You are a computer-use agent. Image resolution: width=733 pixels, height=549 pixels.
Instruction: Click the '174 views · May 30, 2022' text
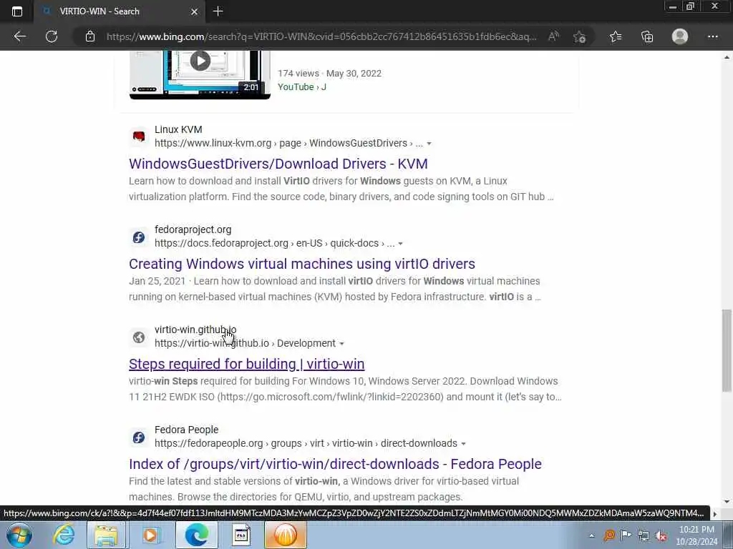click(329, 74)
